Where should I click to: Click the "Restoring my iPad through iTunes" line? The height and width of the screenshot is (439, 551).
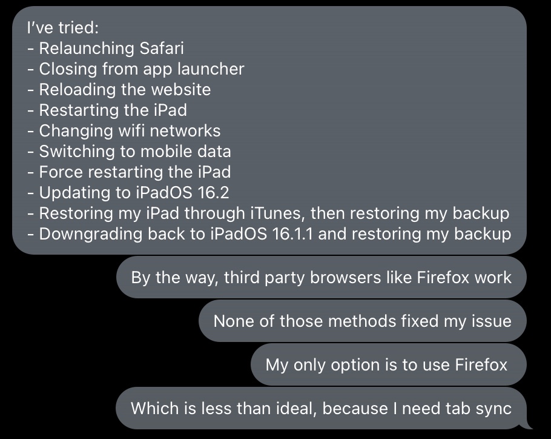pyautogui.click(x=268, y=213)
